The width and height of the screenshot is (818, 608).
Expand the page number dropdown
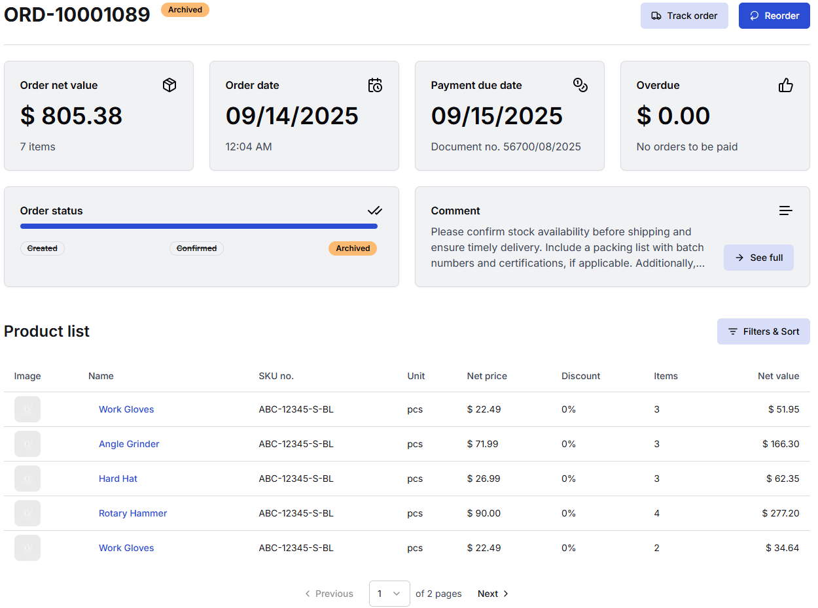[389, 594]
